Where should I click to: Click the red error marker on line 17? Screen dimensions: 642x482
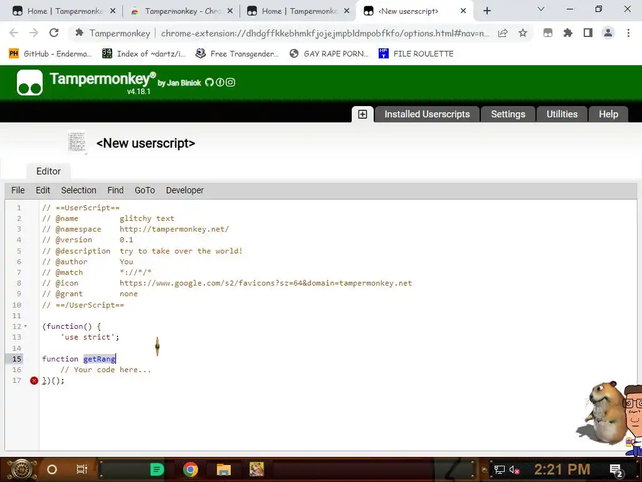[x=34, y=381]
